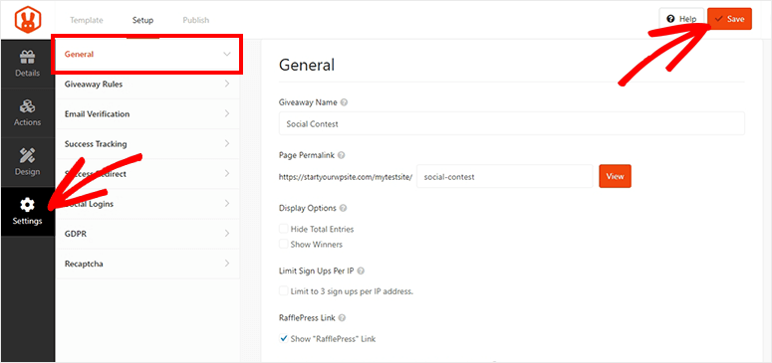Open Success Tracking settings label
The height and width of the screenshot is (363, 772).
pos(96,144)
